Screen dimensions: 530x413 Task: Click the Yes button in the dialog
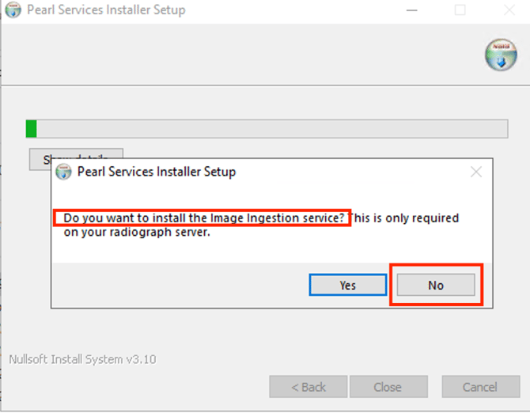coord(347,285)
